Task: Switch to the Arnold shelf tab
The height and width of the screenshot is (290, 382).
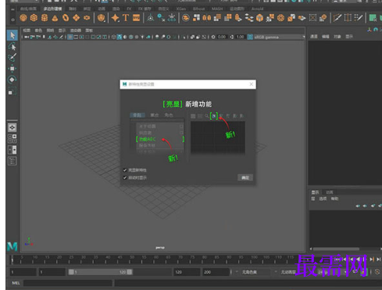Action: pos(257,9)
